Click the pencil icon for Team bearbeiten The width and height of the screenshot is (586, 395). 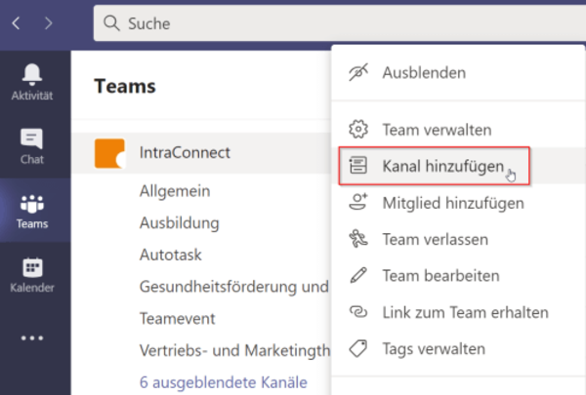(x=358, y=275)
